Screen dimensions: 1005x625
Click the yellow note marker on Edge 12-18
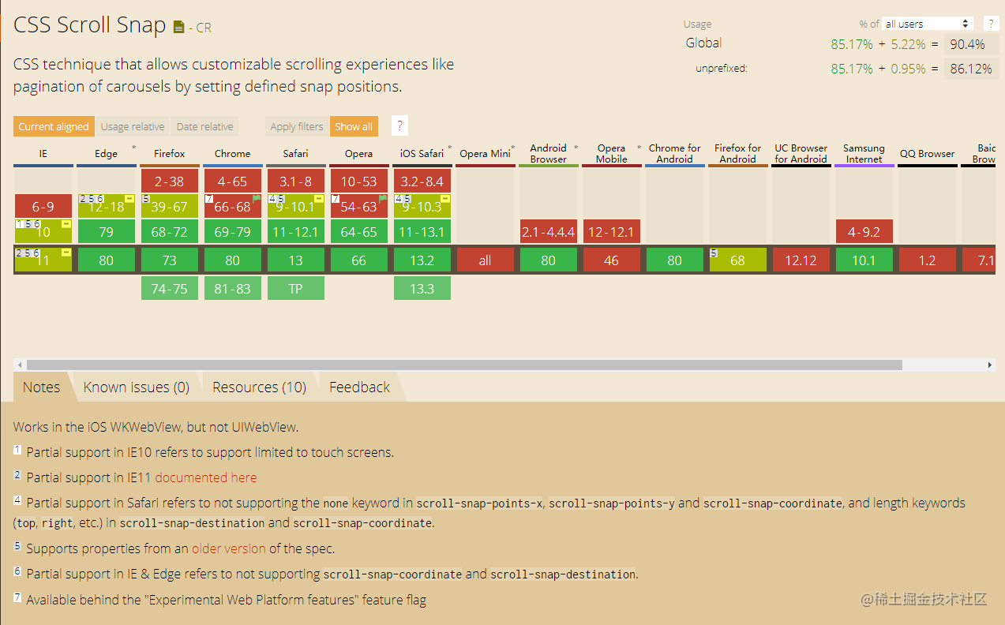click(x=129, y=199)
